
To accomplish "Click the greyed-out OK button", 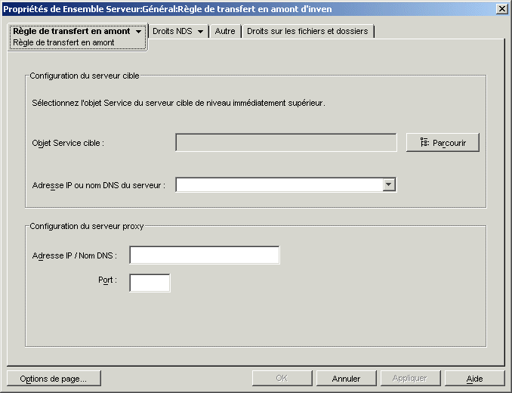I will 282,379.
